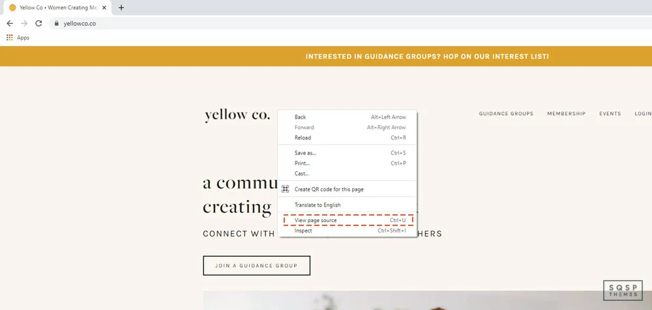Click the browser Back arrow button
The height and width of the screenshot is (310, 652).
[x=10, y=23]
